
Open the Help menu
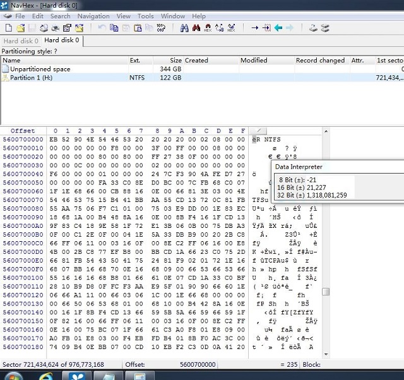point(199,16)
